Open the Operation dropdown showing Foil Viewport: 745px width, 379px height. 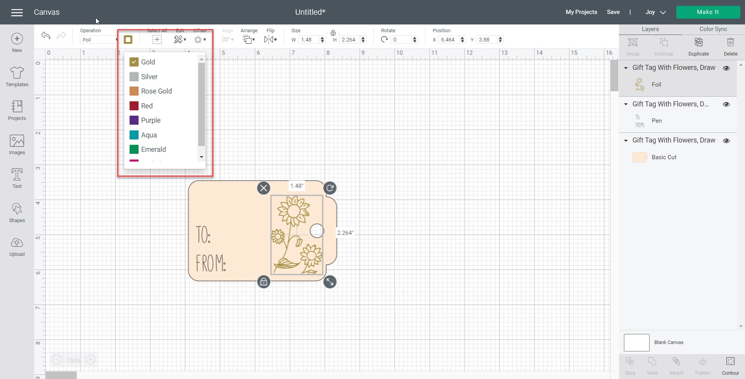point(100,40)
